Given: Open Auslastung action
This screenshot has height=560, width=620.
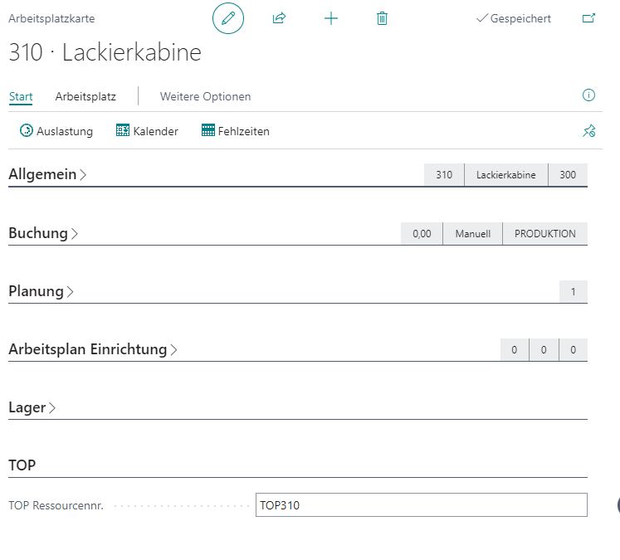Looking at the screenshot, I should click(x=56, y=131).
